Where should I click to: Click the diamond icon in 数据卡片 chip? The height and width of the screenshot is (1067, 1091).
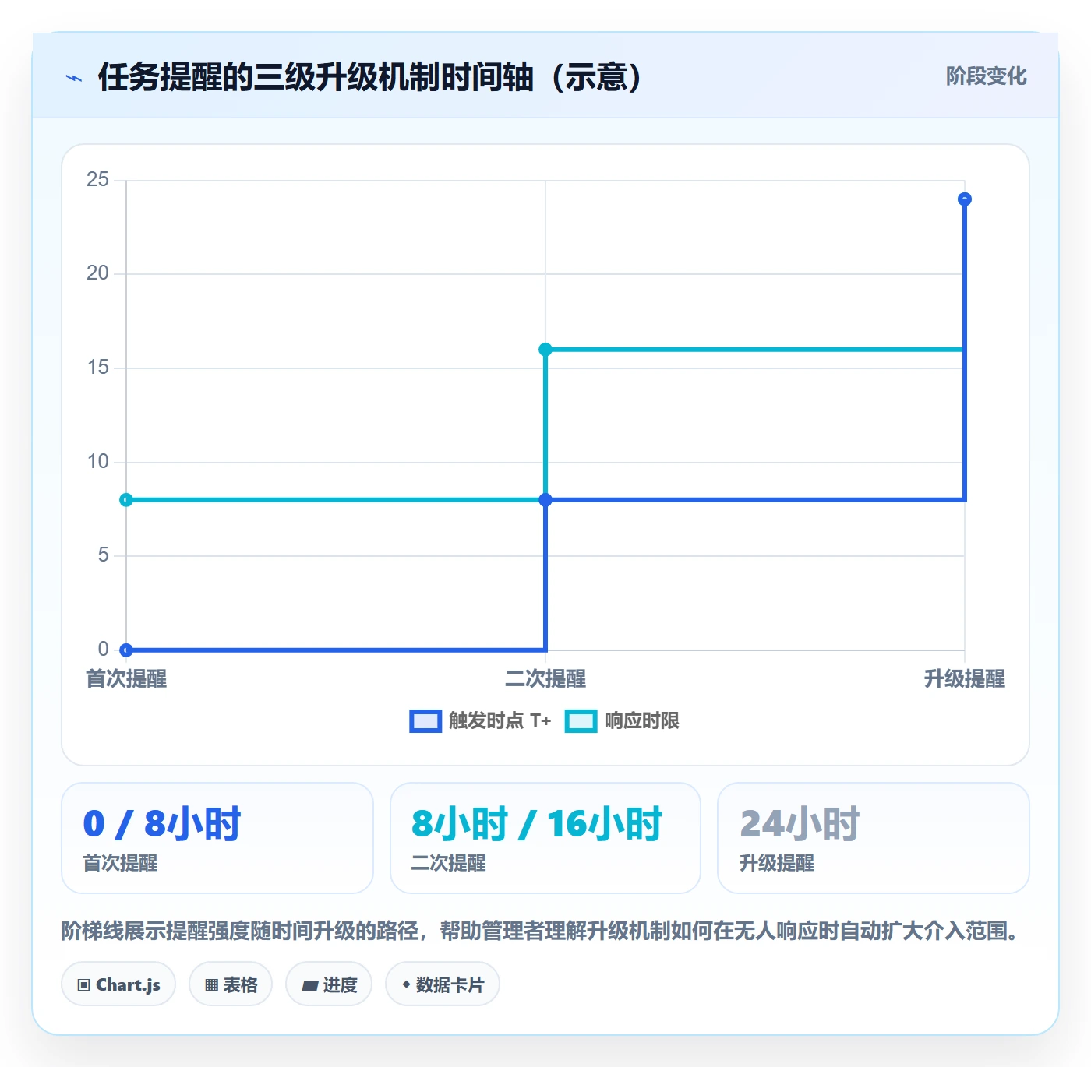[x=406, y=984]
